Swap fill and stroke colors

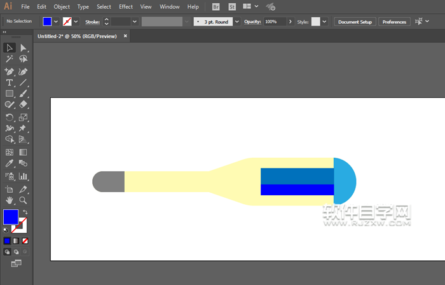click(25, 212)
